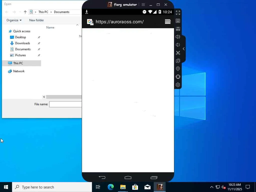The image size is (256, 192).
Task: Click the shake device icon
Action: click(x=178, y=77)
